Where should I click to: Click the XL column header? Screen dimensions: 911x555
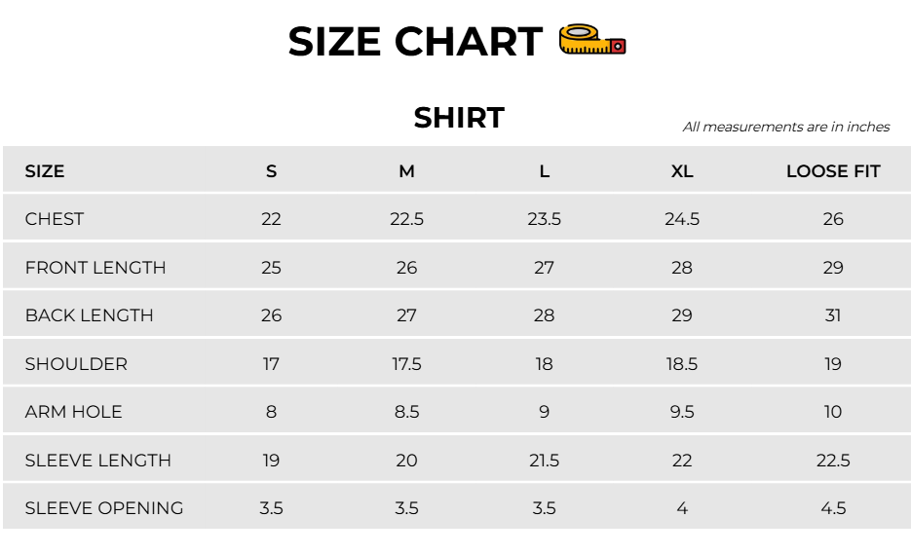pos(682,171)
